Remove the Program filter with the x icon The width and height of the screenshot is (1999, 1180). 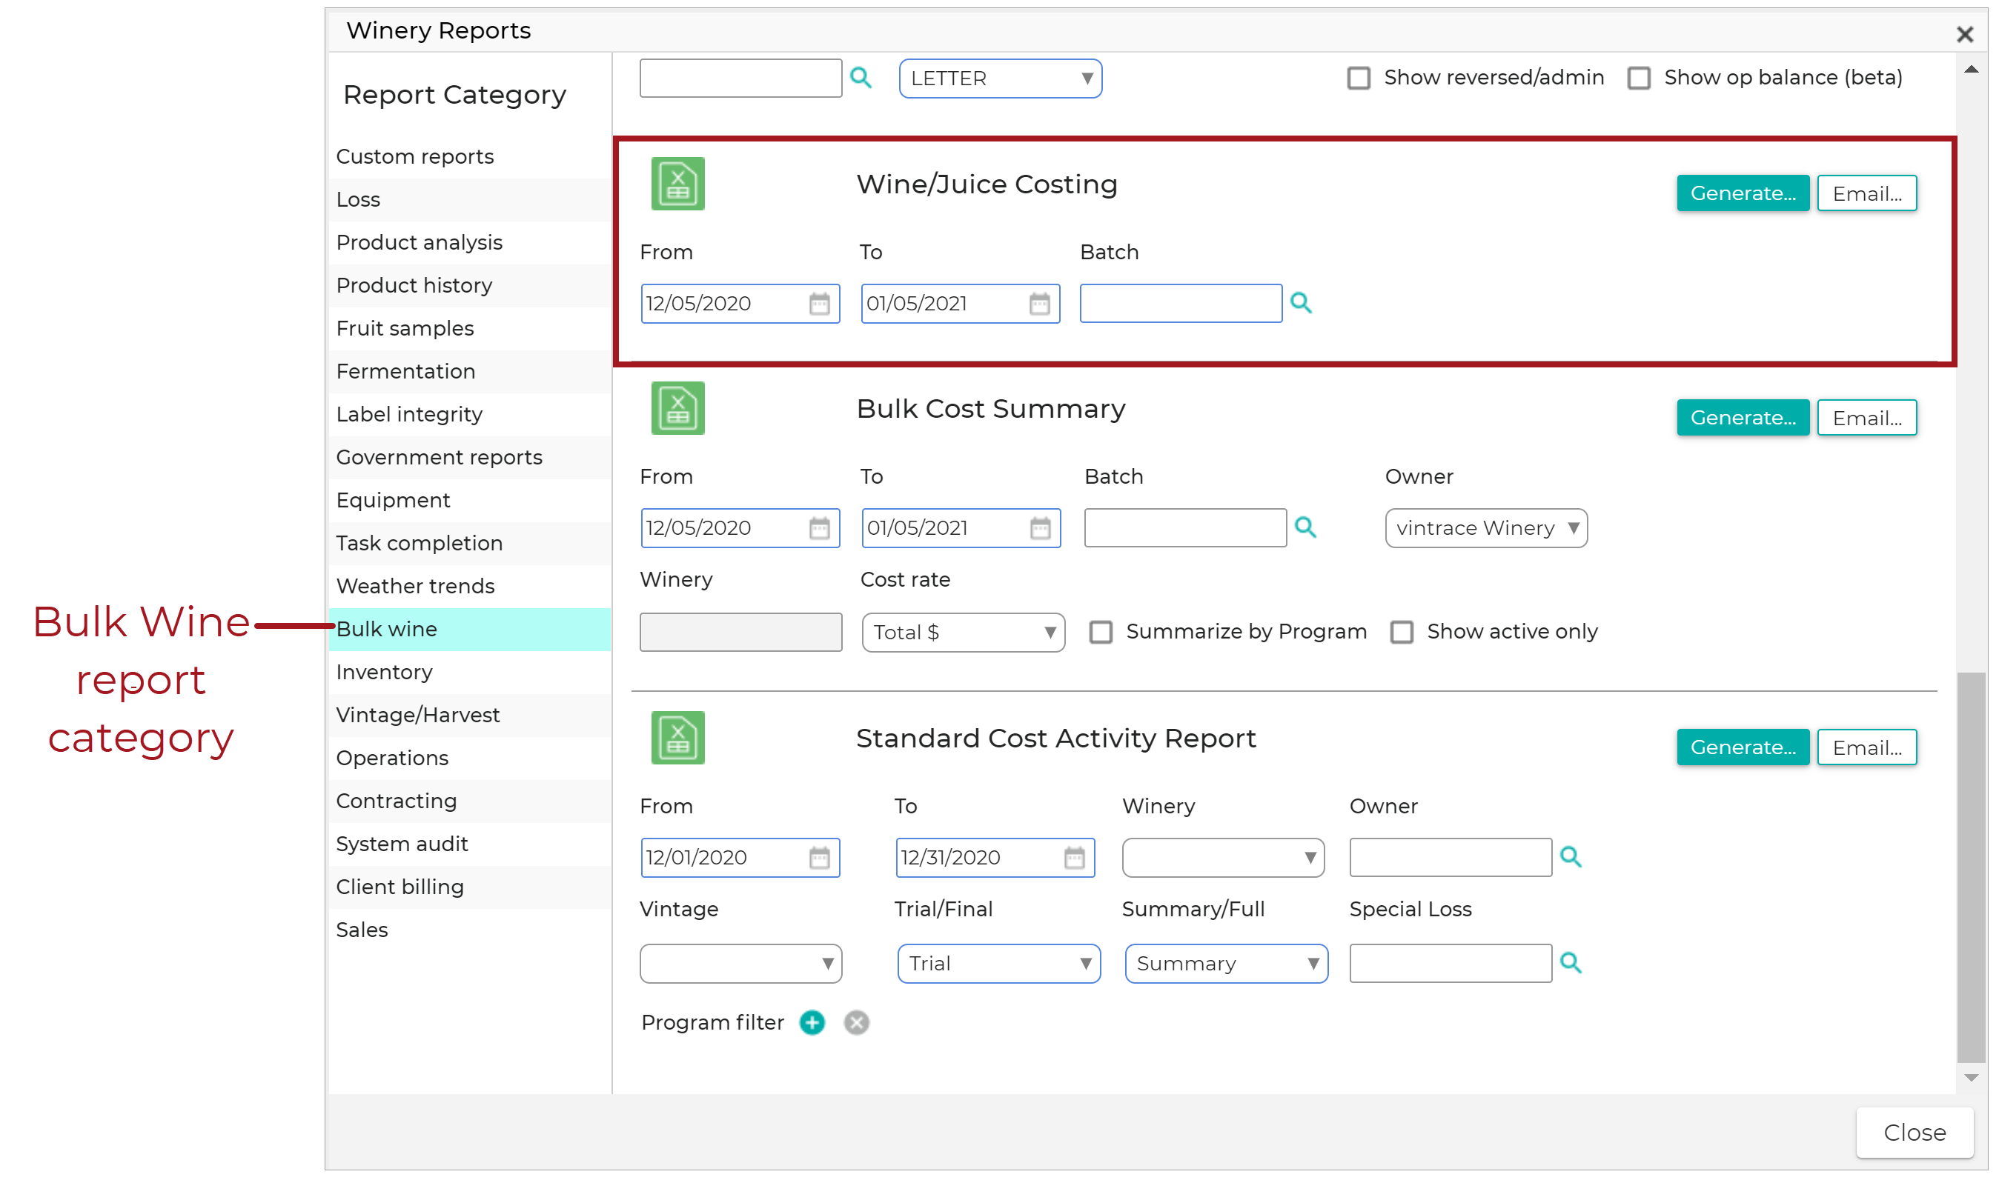[856, 1021]
